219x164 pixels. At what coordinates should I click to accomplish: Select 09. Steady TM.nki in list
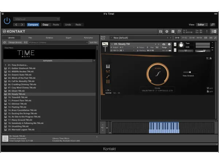[50, 94]
